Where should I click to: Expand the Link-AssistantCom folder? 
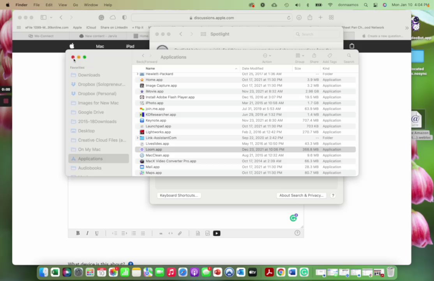click(x=138, y=138)
